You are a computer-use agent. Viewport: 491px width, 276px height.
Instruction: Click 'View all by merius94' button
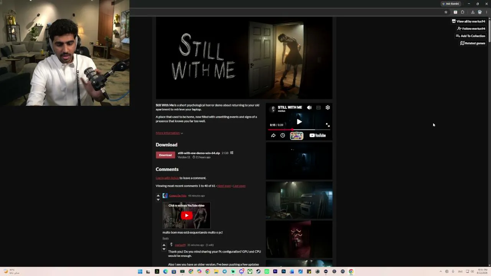tap(468, 21)
